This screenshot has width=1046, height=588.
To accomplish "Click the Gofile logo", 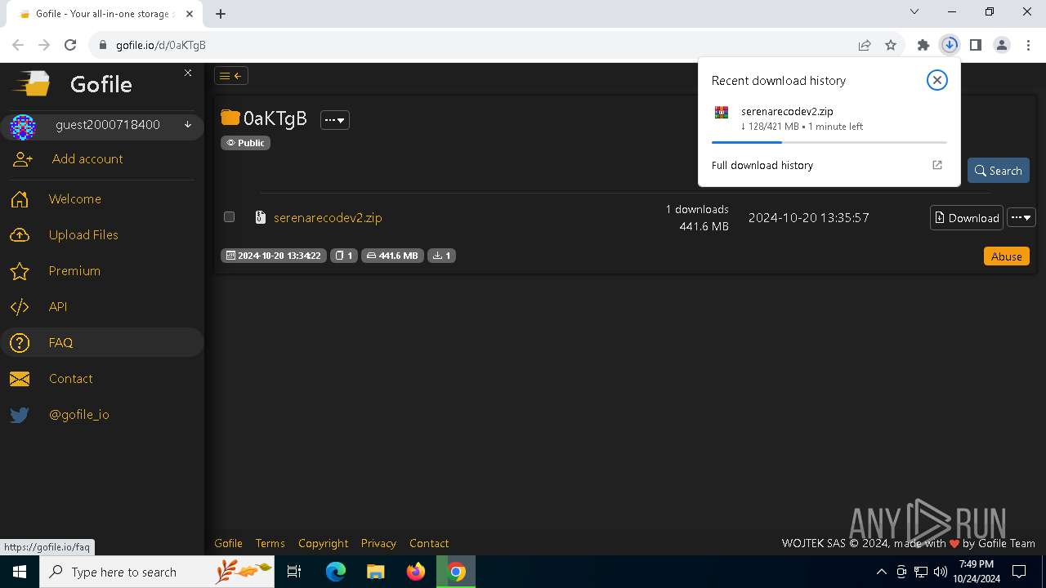I will pos(34,83).
